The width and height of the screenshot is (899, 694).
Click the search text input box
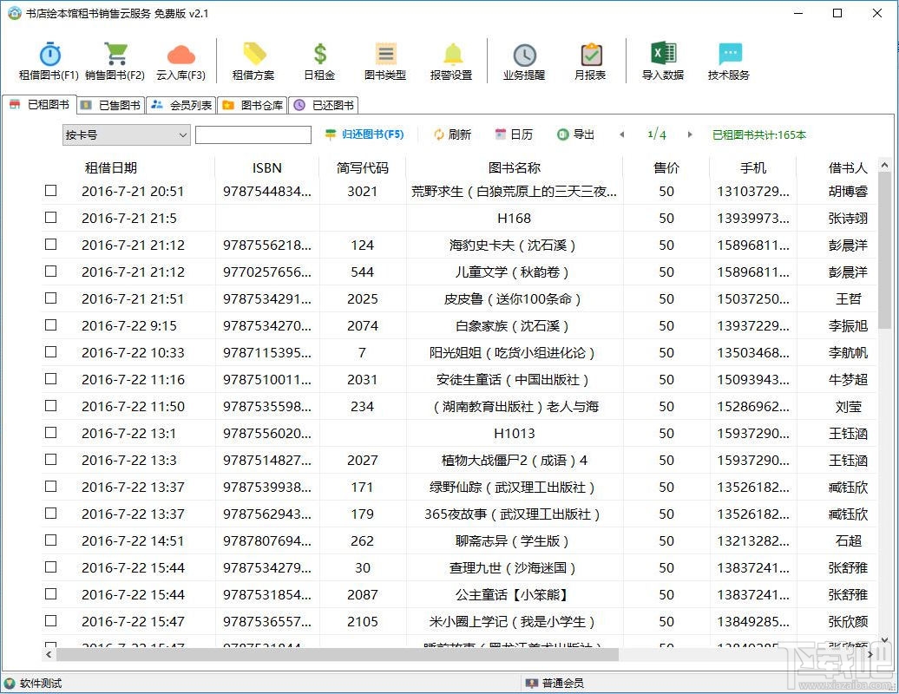tap(253, 134)
